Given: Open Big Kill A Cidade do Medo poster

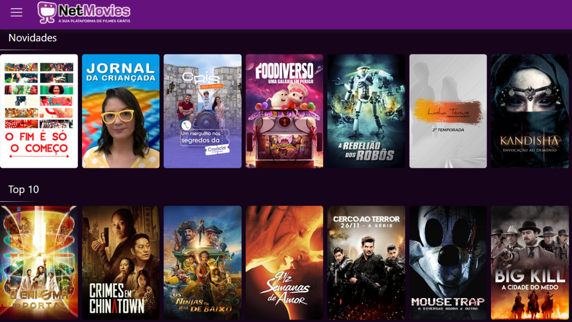Looking at the screenshot, I should pyautogui.click(x=530, y=263).
